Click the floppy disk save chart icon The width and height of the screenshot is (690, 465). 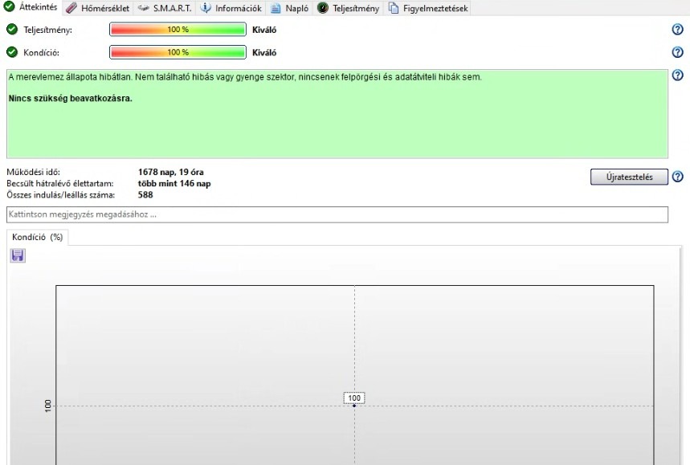pos(18,255)
